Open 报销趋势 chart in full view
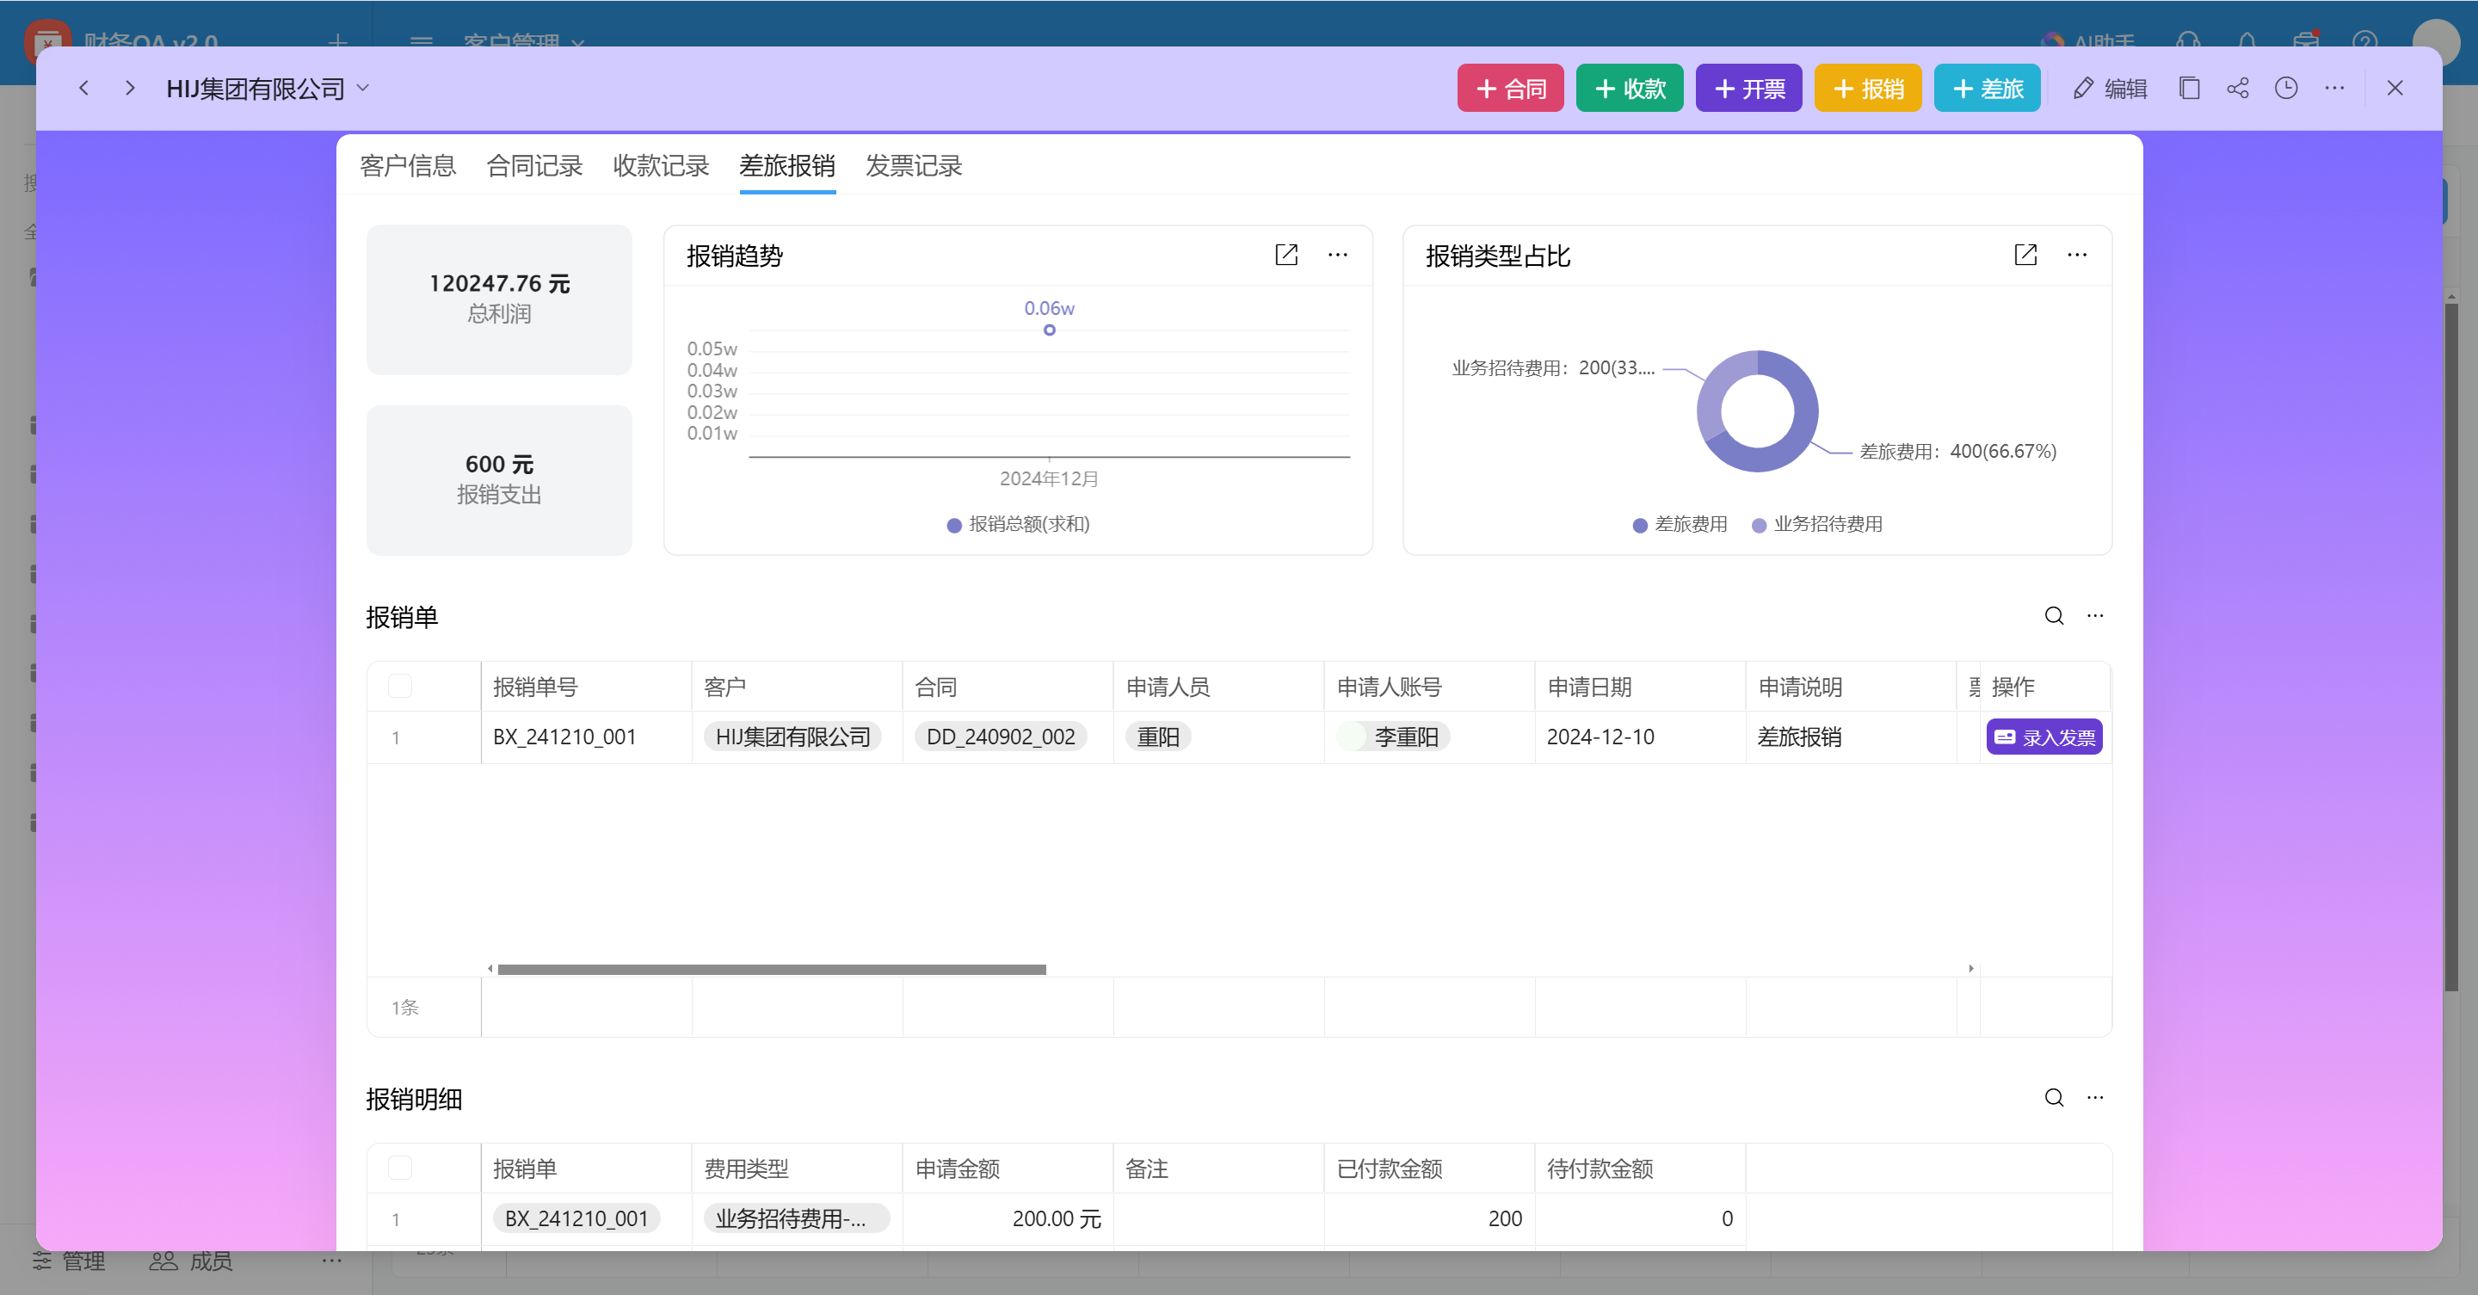 click(1286, 255)
